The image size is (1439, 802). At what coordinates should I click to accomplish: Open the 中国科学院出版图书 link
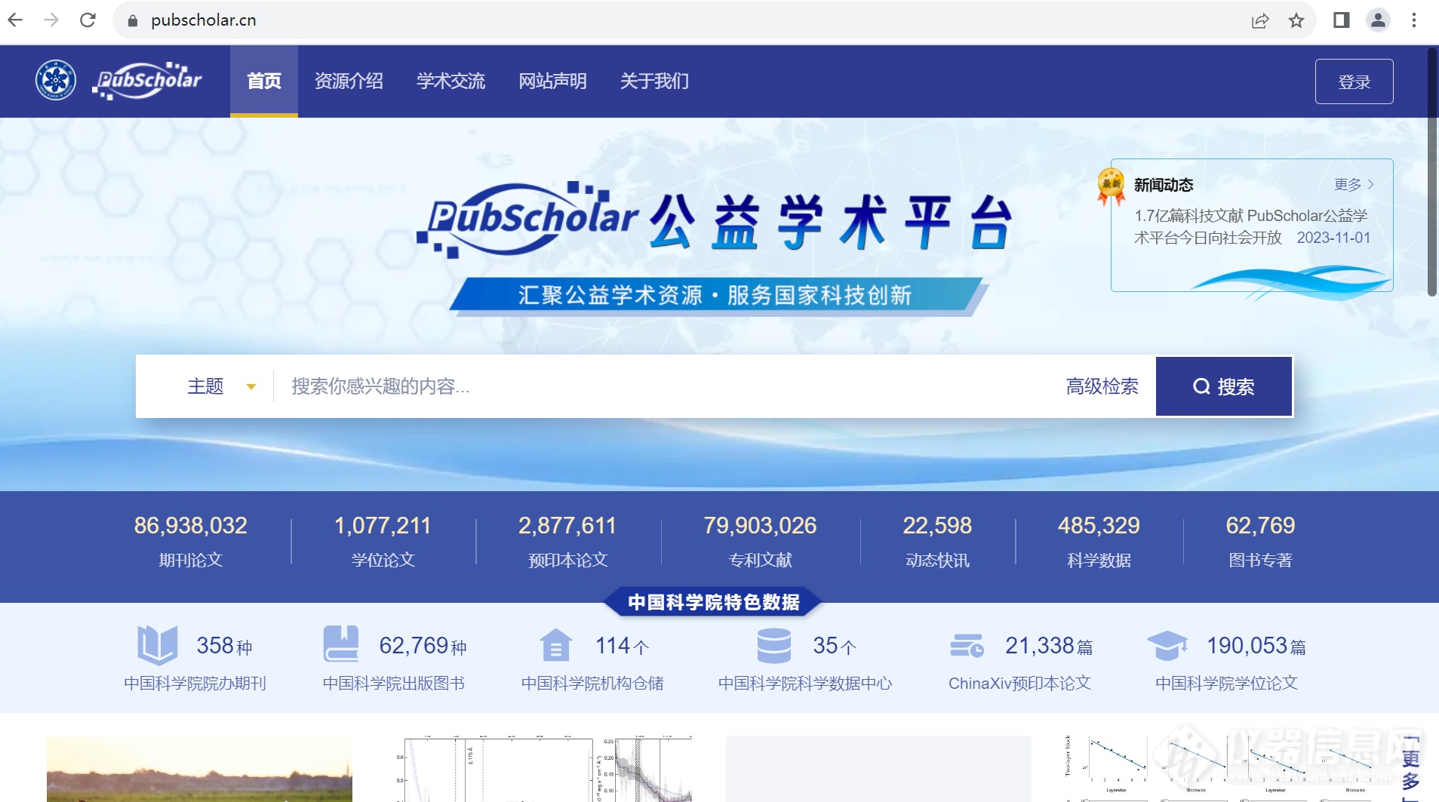(x=393, y=684)
